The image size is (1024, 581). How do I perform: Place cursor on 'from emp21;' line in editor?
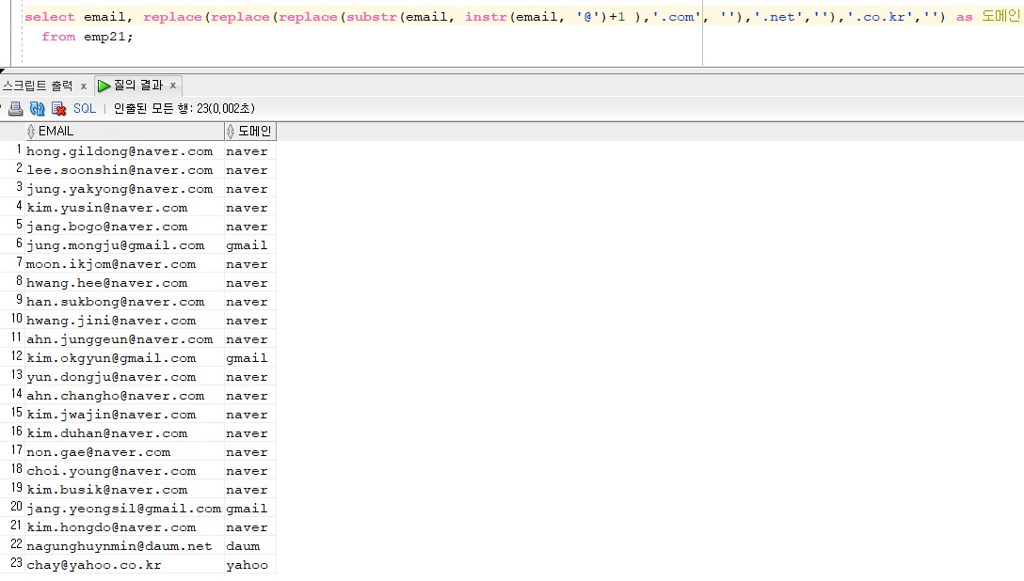pos(87,38)
